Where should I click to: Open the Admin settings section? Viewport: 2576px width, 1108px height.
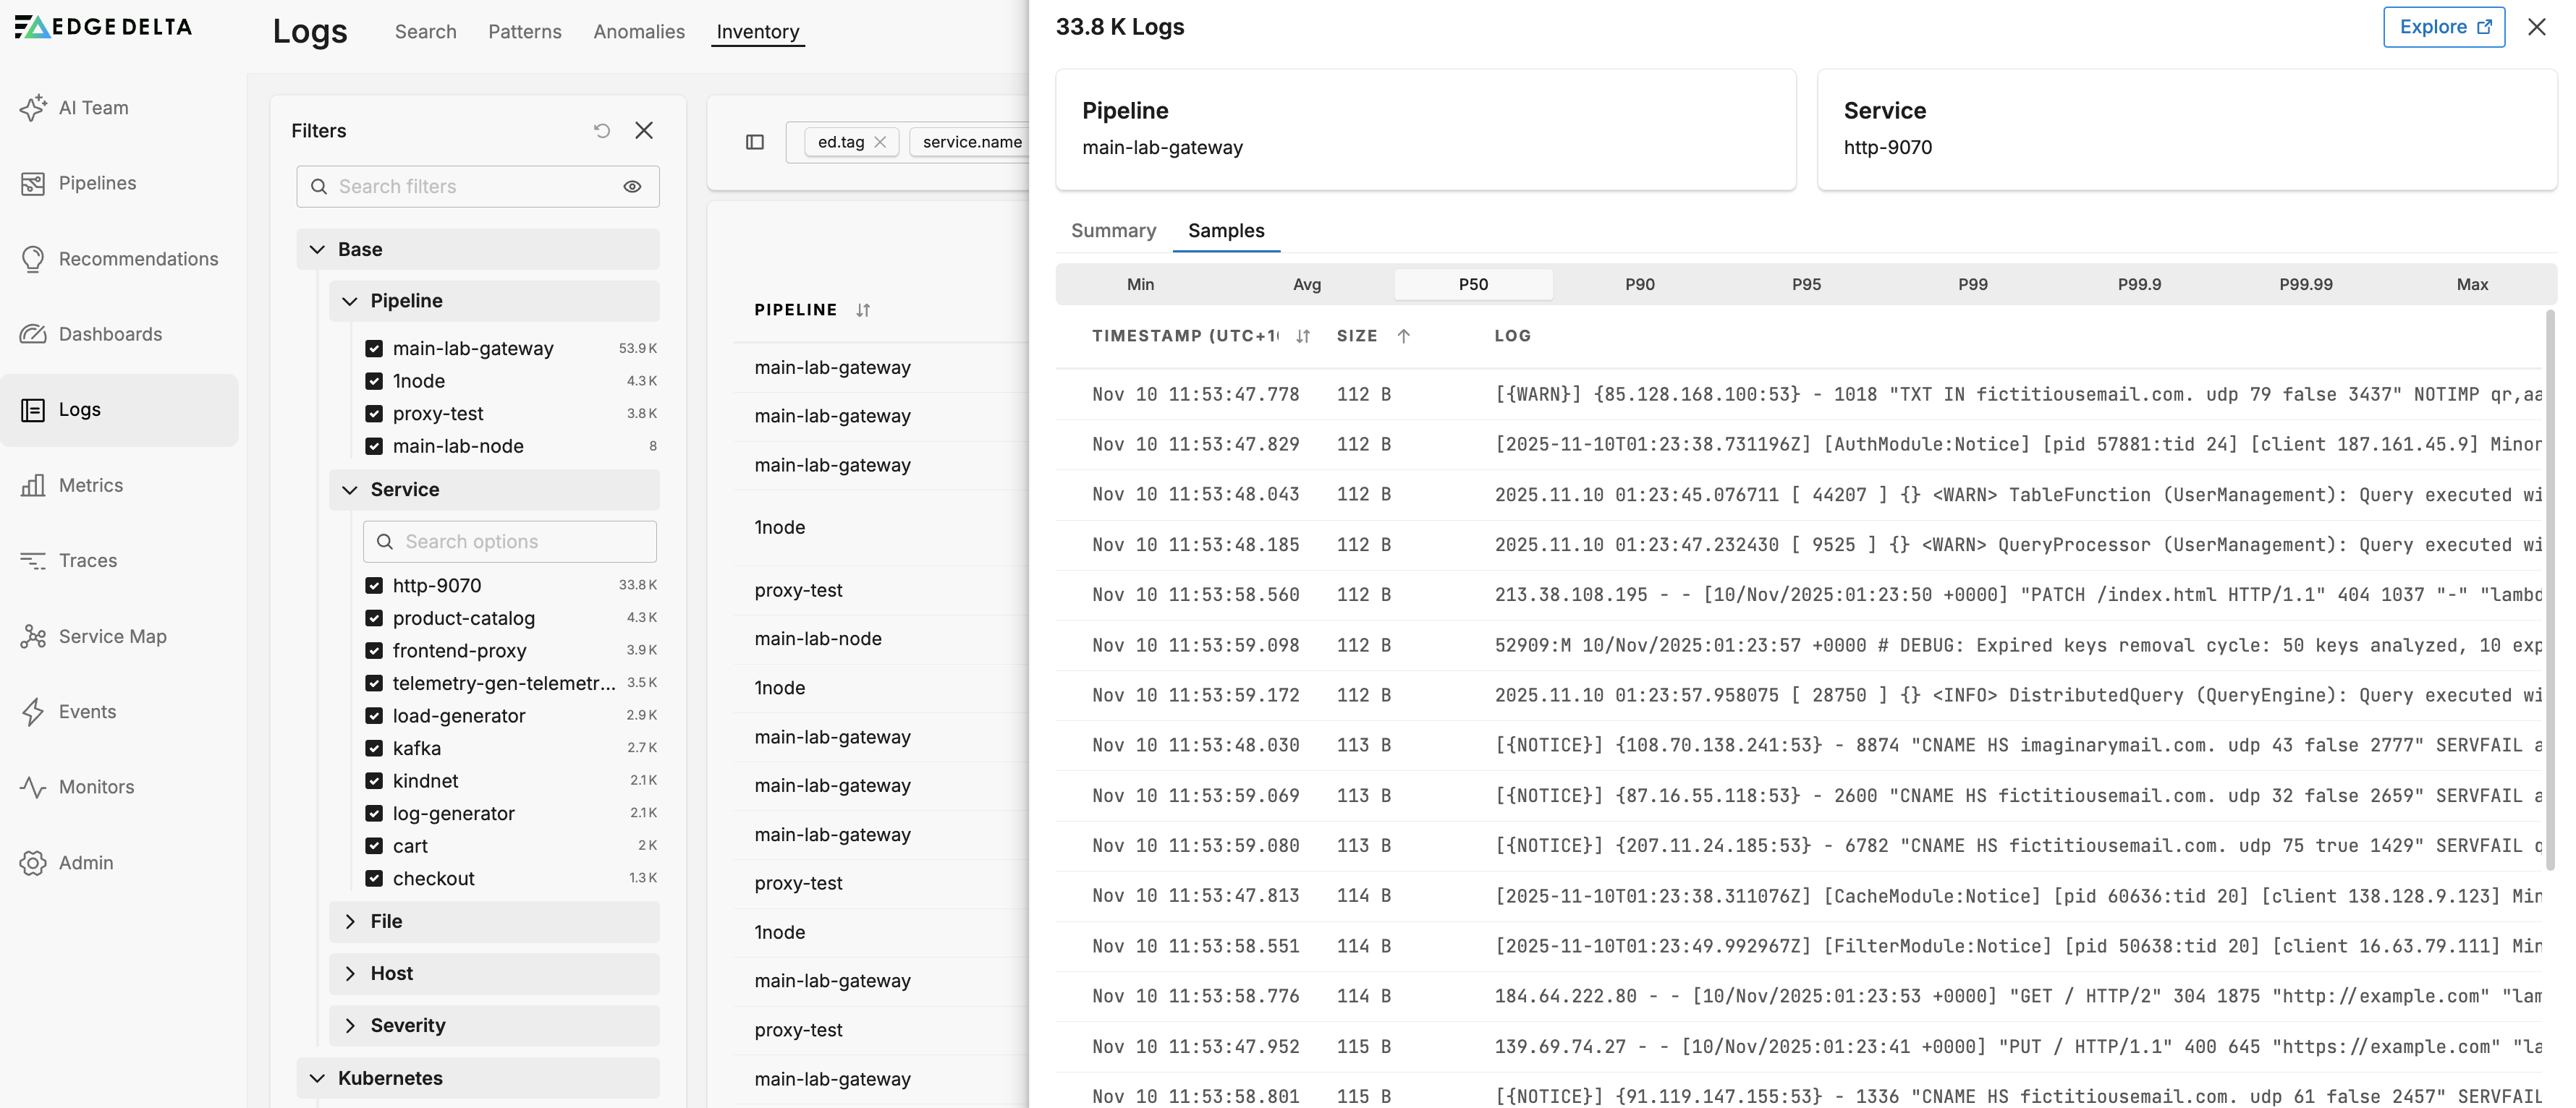point(85,862)
